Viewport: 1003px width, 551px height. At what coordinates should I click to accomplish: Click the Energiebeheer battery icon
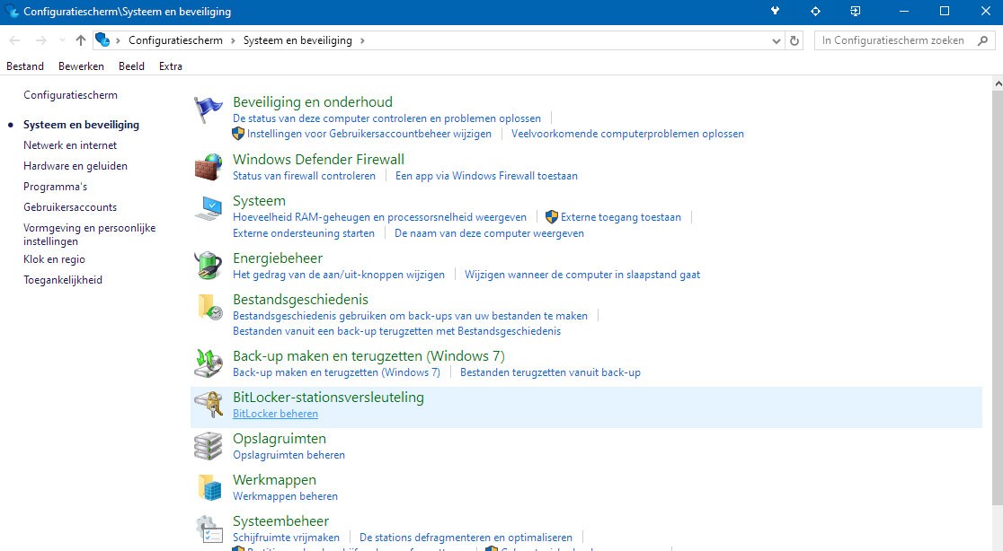(x=208, y=265)
